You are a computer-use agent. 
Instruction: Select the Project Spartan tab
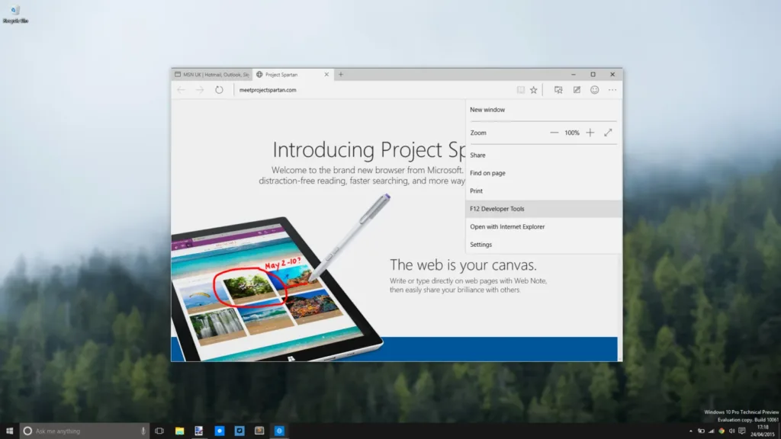click(x=293, y=75)
